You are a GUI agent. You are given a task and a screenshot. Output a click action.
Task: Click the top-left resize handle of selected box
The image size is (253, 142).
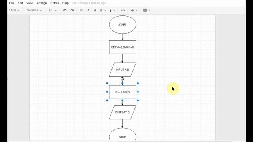click(107, 83)
